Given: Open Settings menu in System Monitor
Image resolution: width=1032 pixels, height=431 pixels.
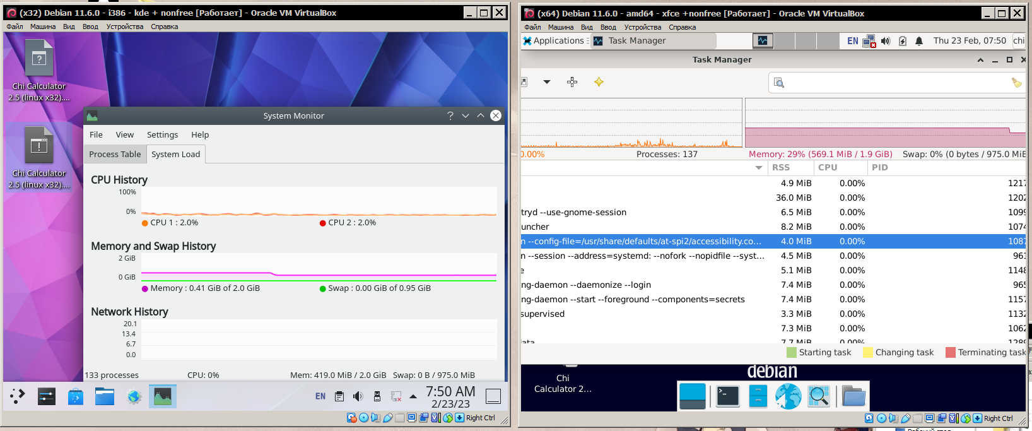Looking at the screenshot, I should [x=163, y=134].
